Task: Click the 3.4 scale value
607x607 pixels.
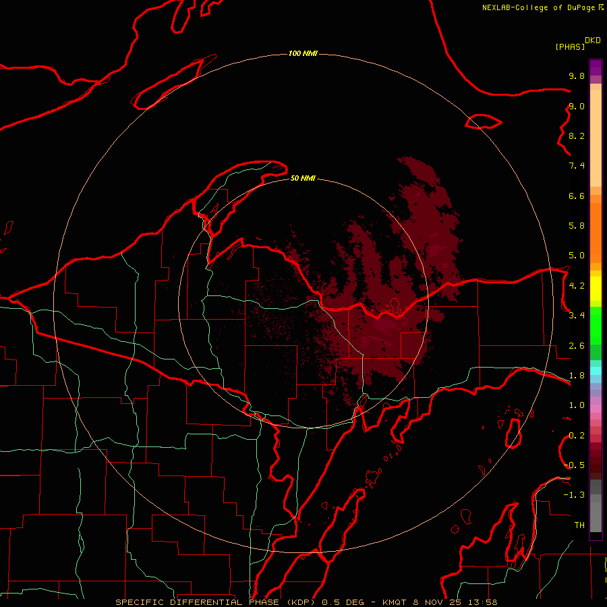Action: coord(577,316)
